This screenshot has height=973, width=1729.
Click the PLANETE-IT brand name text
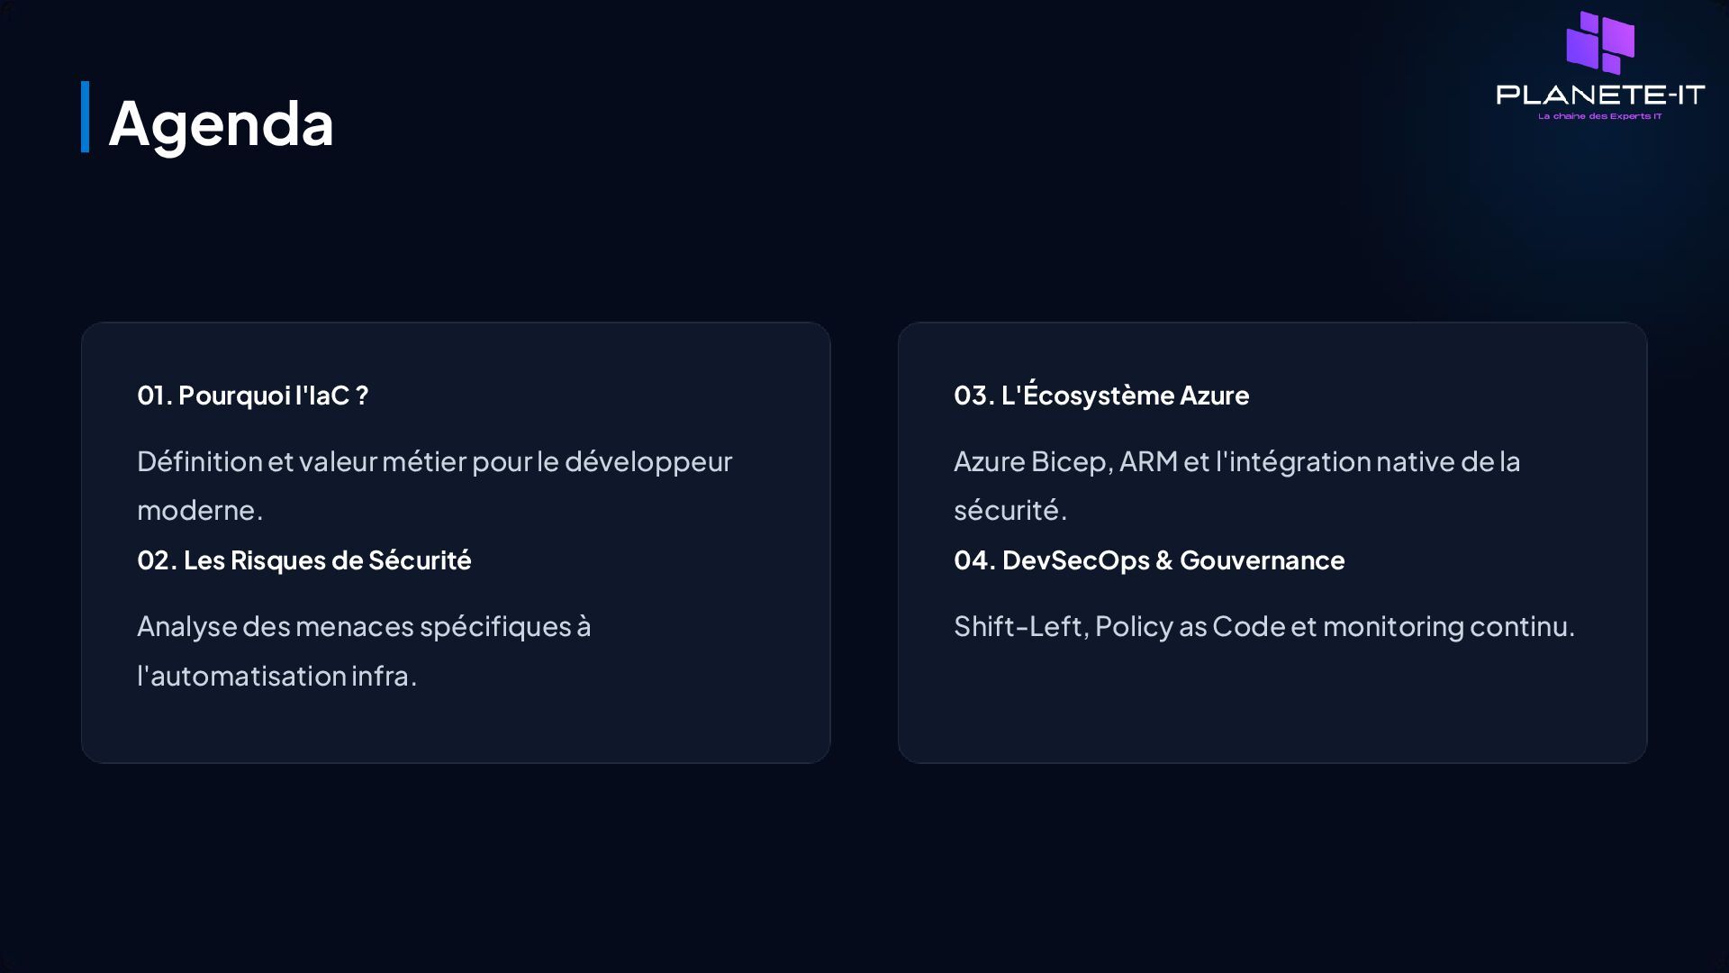click(1600, 95)
